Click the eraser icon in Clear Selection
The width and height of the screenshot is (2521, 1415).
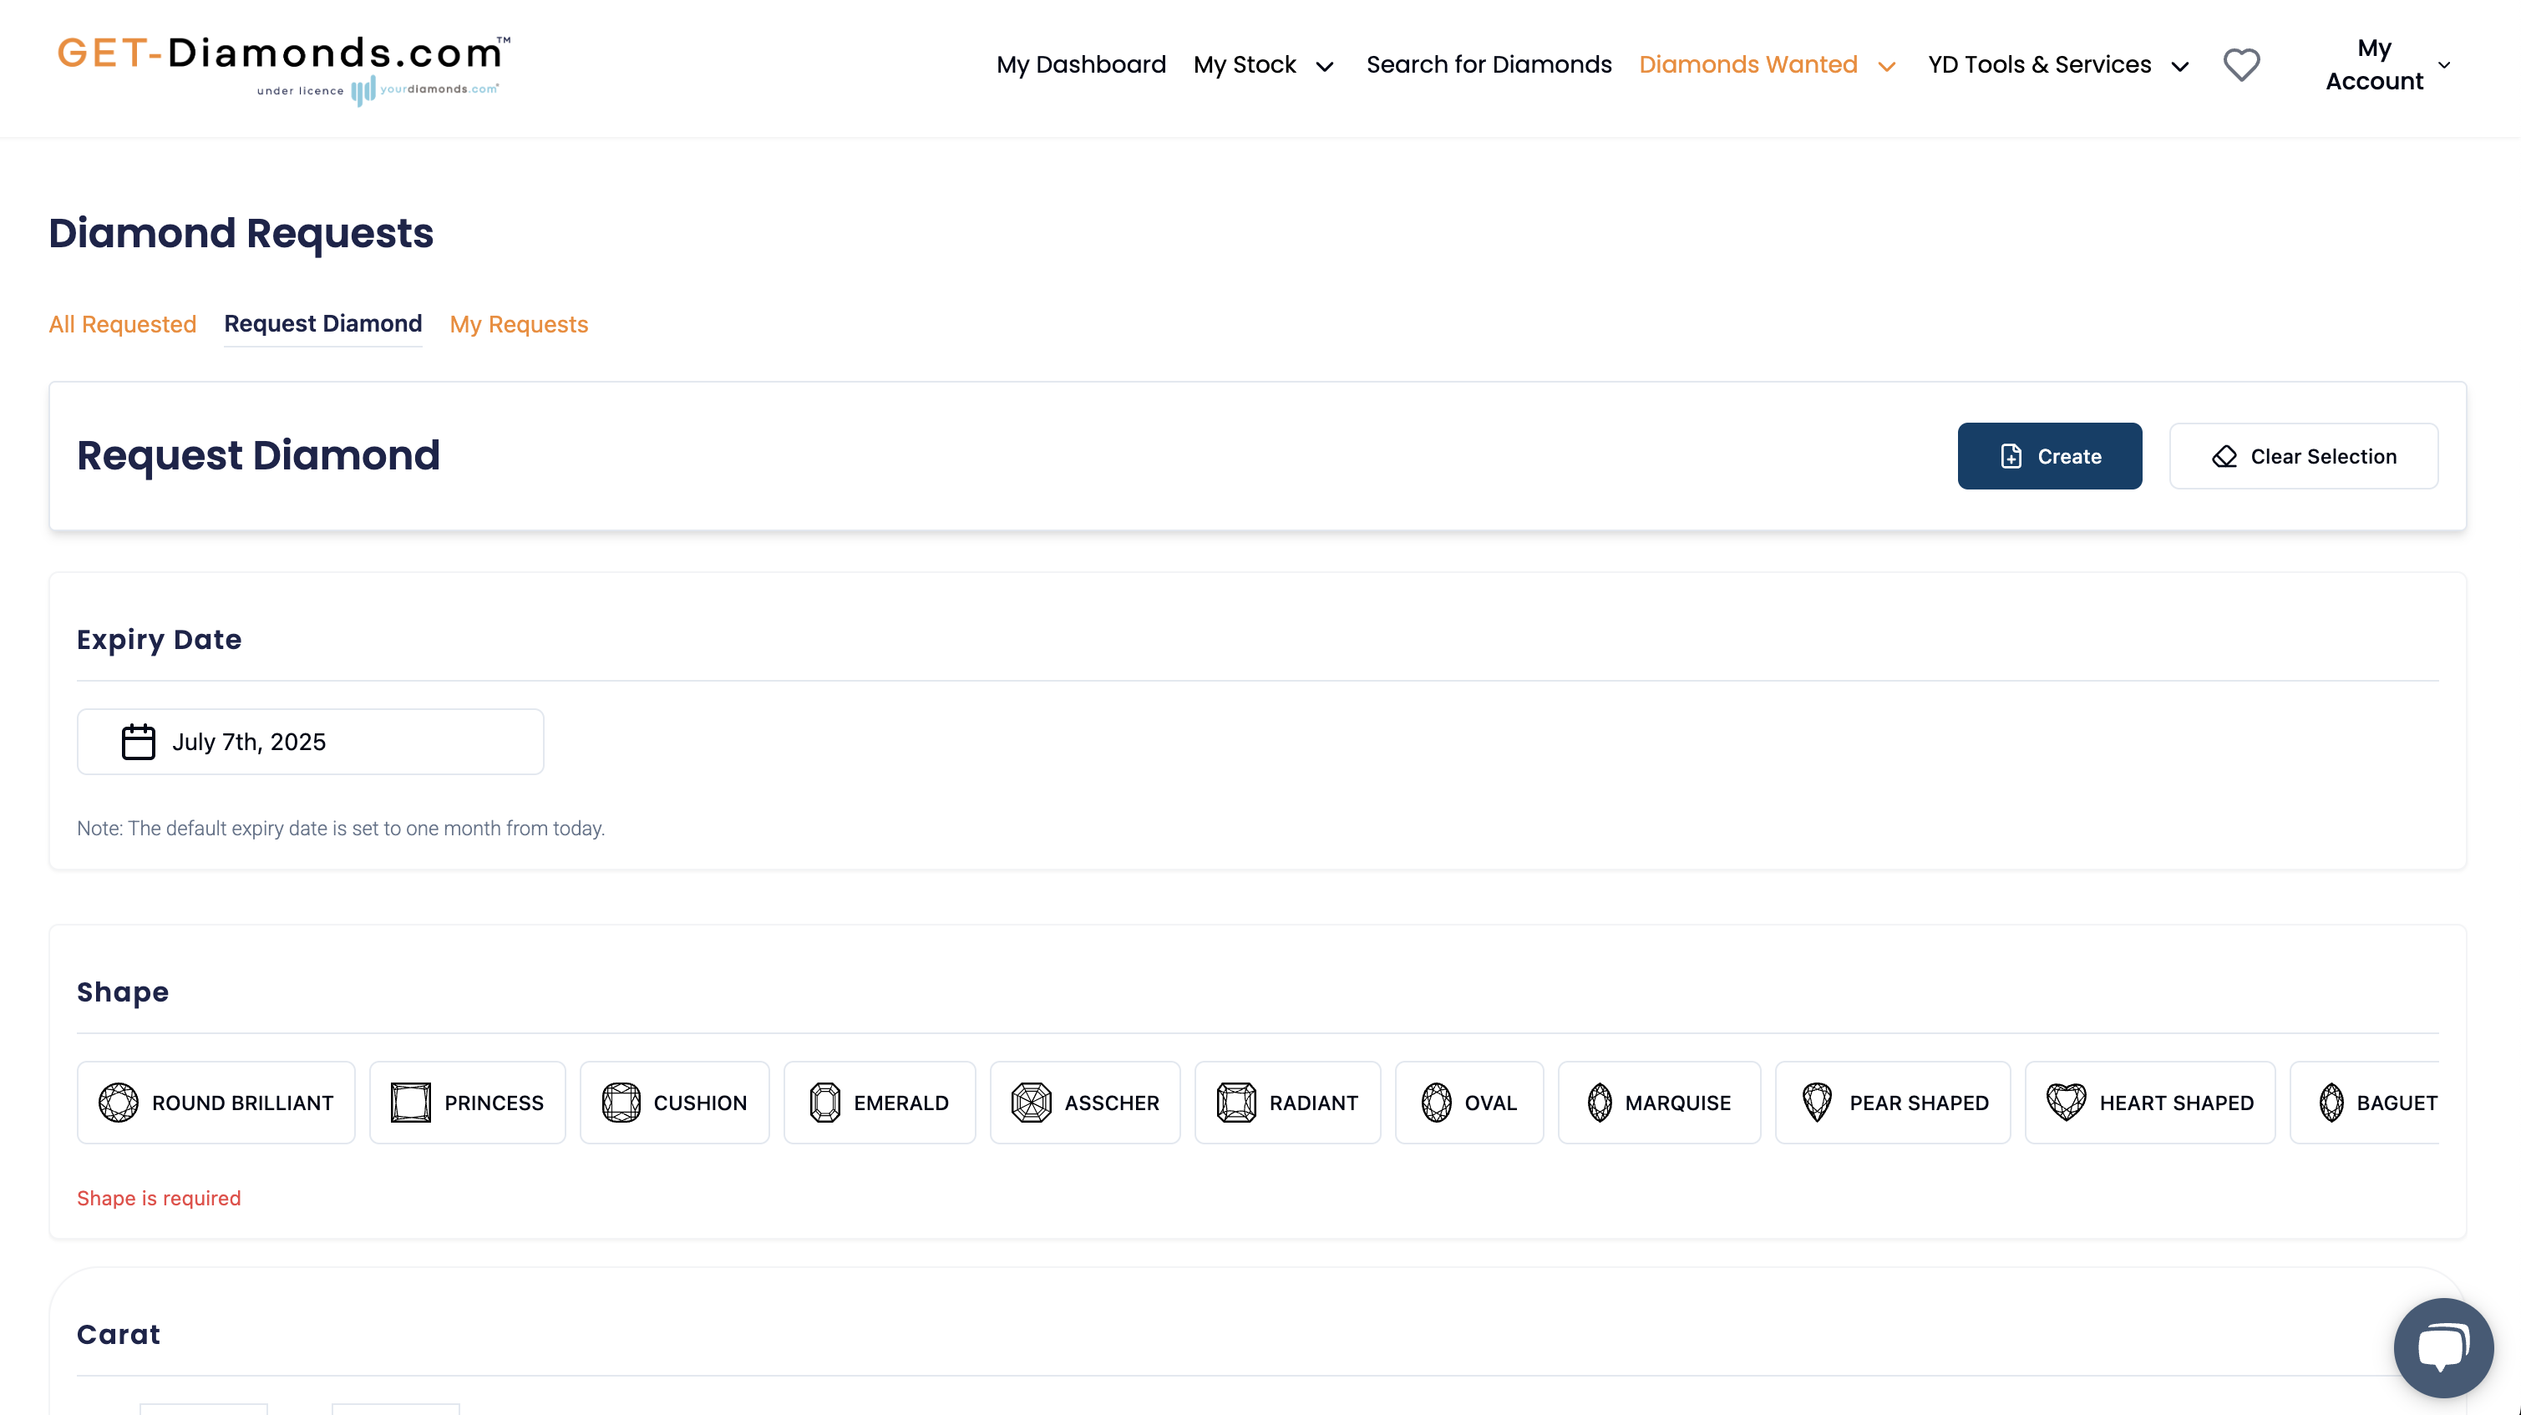point(2224,457)
